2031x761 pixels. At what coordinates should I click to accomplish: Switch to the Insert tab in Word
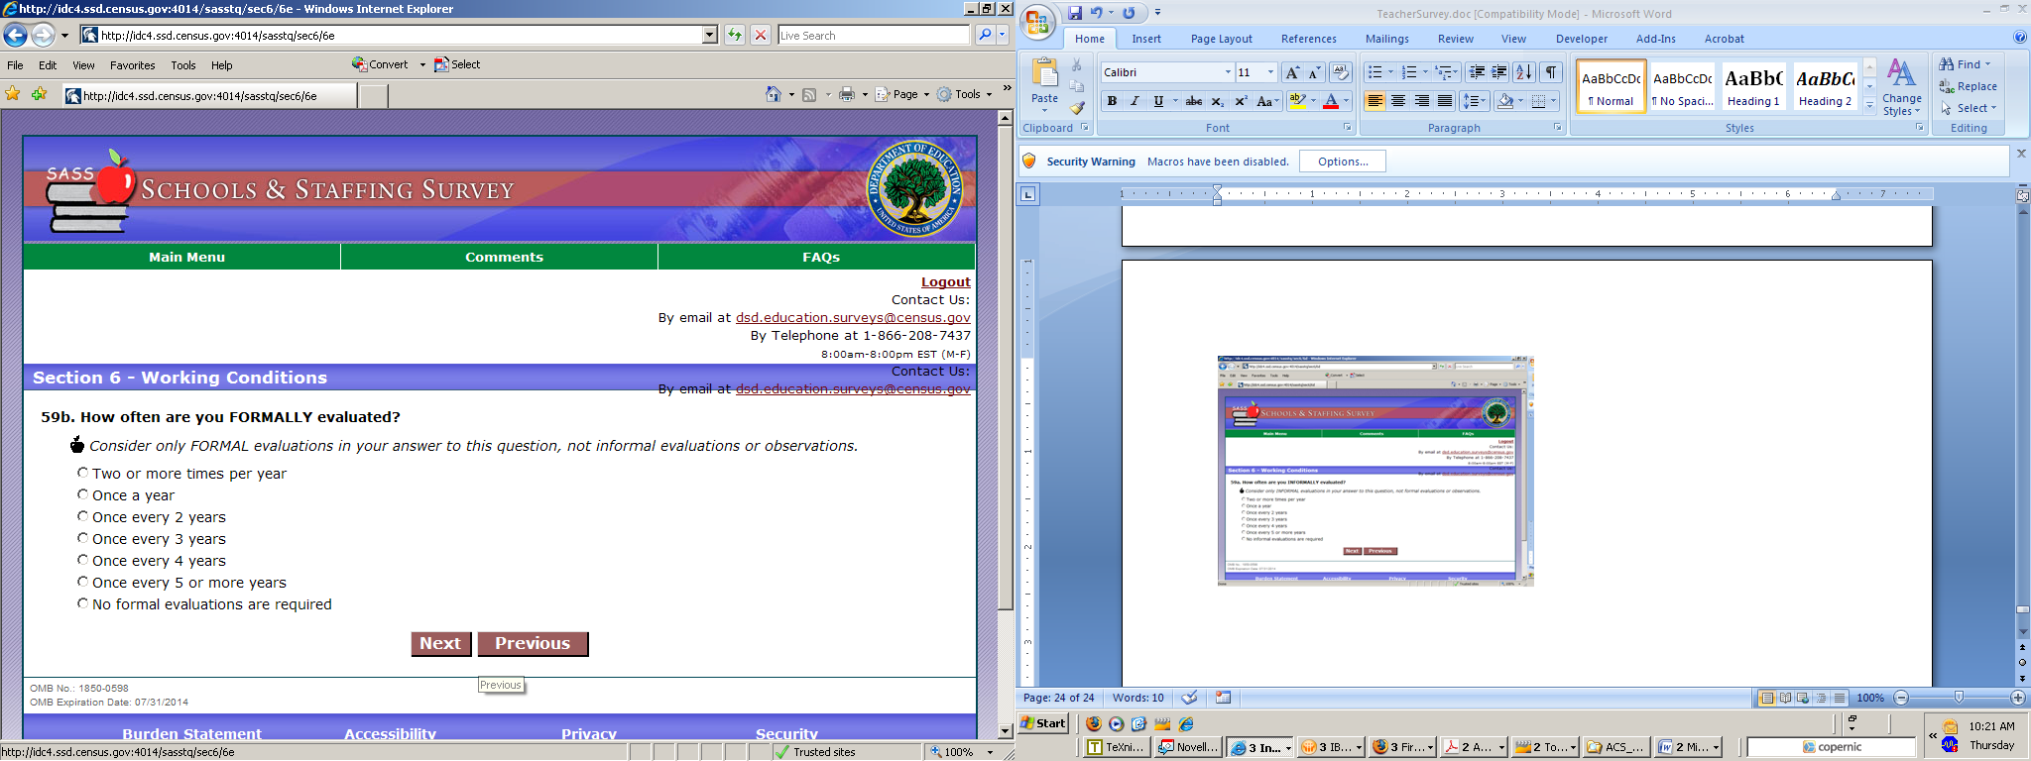(x=1146, y=39)
